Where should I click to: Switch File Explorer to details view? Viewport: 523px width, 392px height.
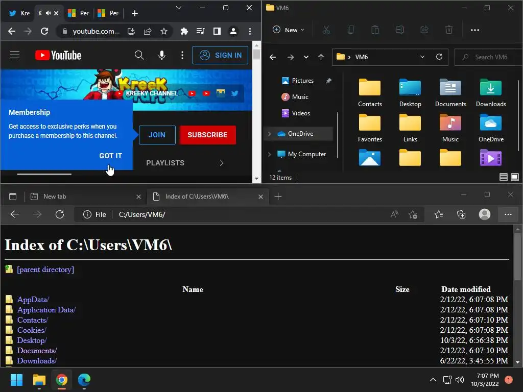(x=503, y=177)
